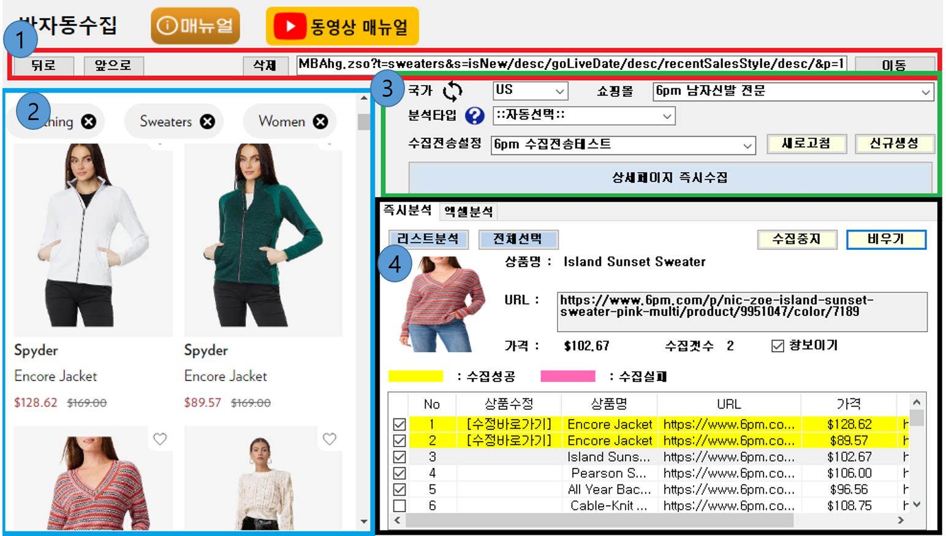
Task: Open the 국가 US dropdown
Action: [530, 91]
